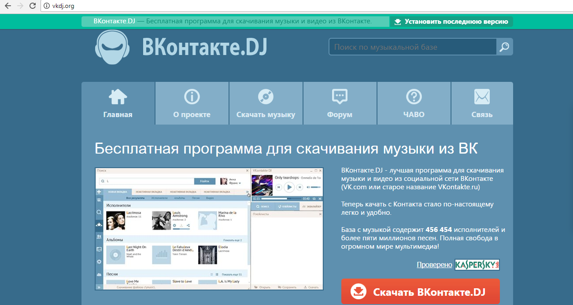Image resolution: width=573 pixels, height=305 pixels.
Task: Click the Скачать музыку disc icon
Action: point(266,97)
